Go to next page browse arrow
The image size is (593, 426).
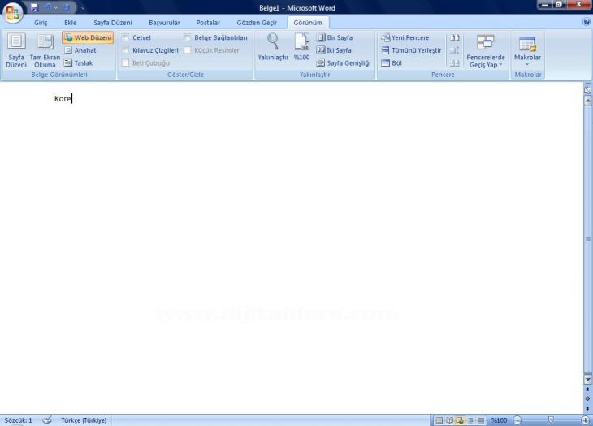[x=587, y=408]
